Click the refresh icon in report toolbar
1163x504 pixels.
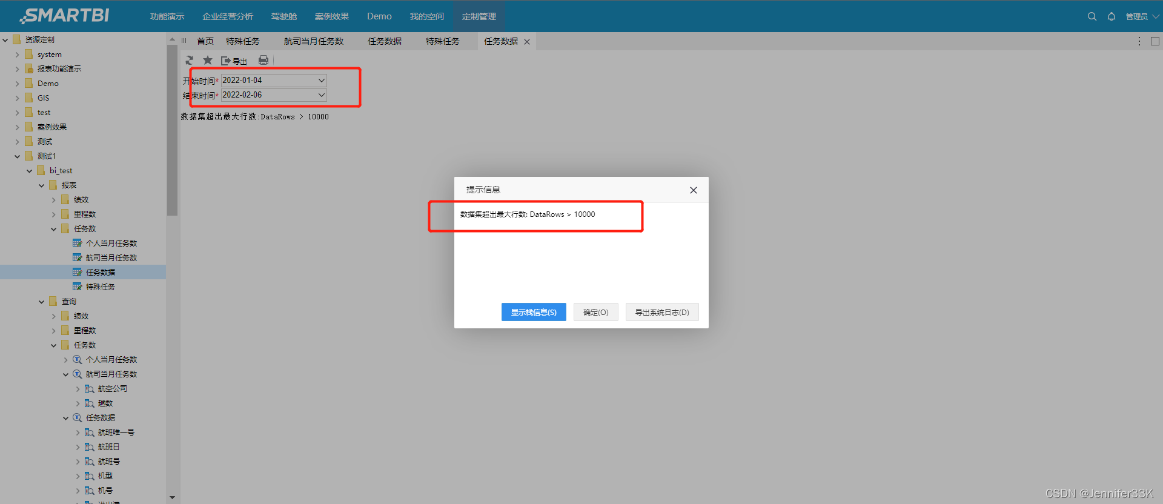pos(190,61)
